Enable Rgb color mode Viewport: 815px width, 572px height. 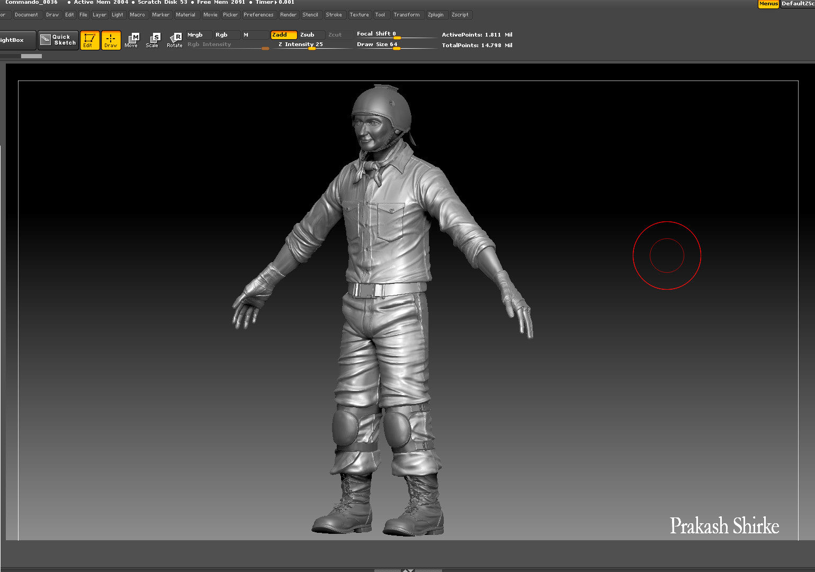coord(226,35)
